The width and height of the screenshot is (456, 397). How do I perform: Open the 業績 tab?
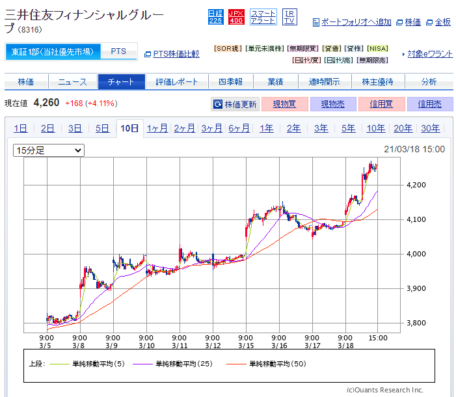pyautogui.click(x=275, y=82)
